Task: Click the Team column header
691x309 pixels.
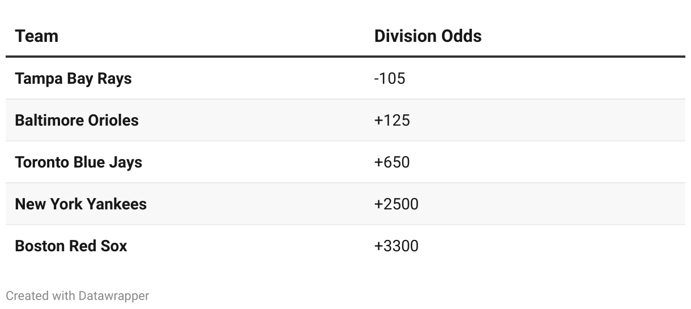Action: [x=36, y=36]
